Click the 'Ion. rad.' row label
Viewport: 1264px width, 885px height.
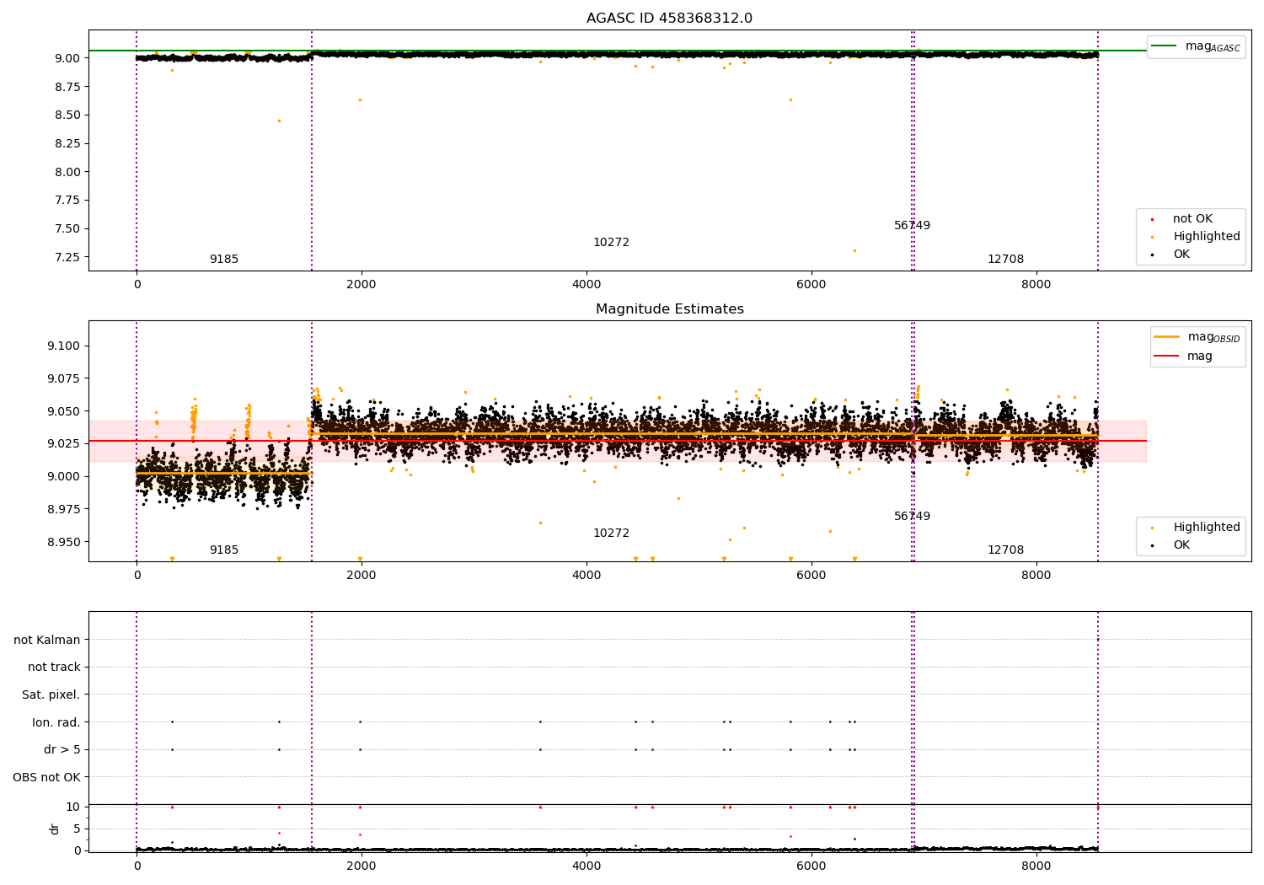pos(56,722)
